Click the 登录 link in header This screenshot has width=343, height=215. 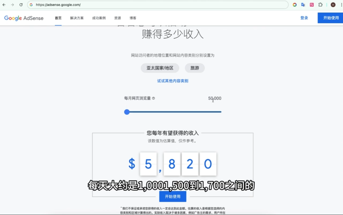coord(304,18)
